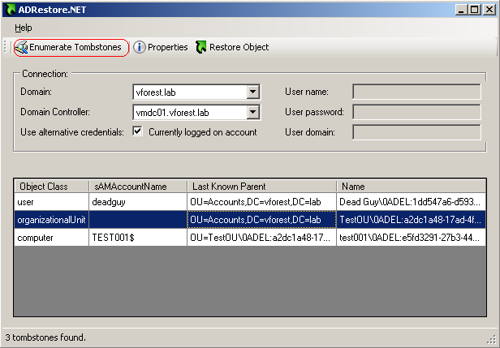
Task: Sort by Last Known Parent column header
Action: point(261,186)
